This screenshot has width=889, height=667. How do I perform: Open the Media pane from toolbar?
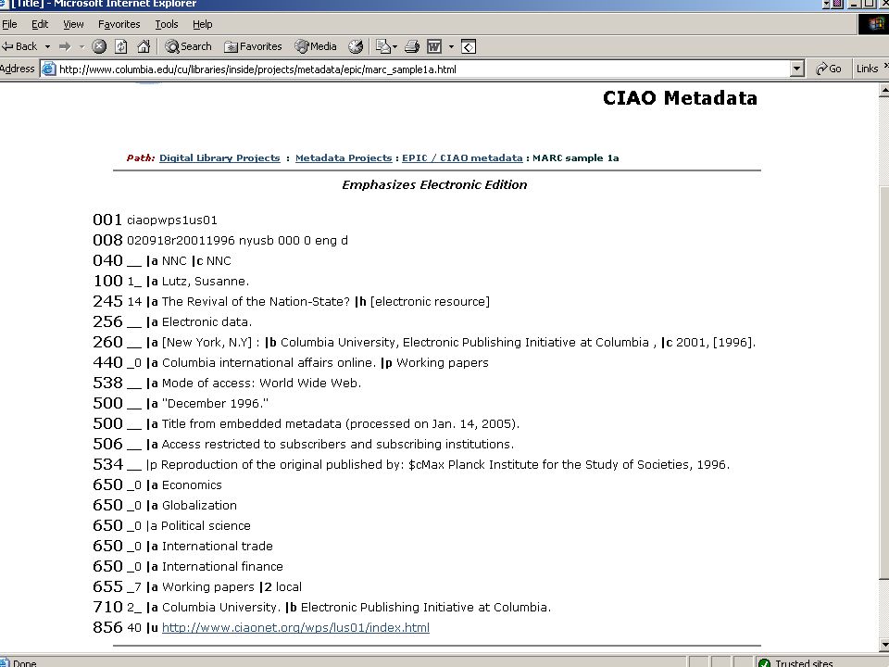(316, 46)
